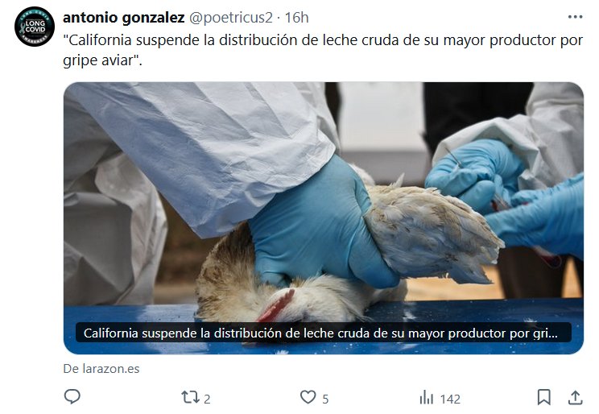Open the gloved hands chicken photo card
The image size is (599, 414).
[x=323, y=218]
